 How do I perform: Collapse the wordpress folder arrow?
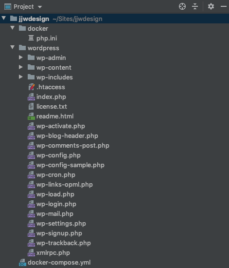[13, 47]
